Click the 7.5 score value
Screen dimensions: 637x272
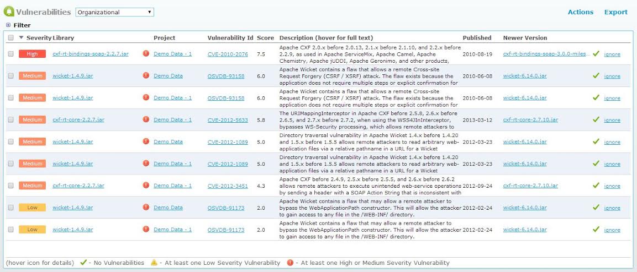click(x=261, y=54)
